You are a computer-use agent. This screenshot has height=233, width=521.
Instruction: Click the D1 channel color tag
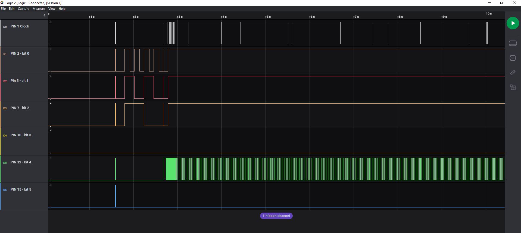[x=5, y=54]
